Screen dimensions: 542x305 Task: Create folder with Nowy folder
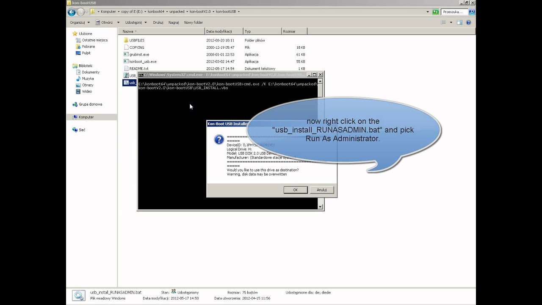(194, 22)
